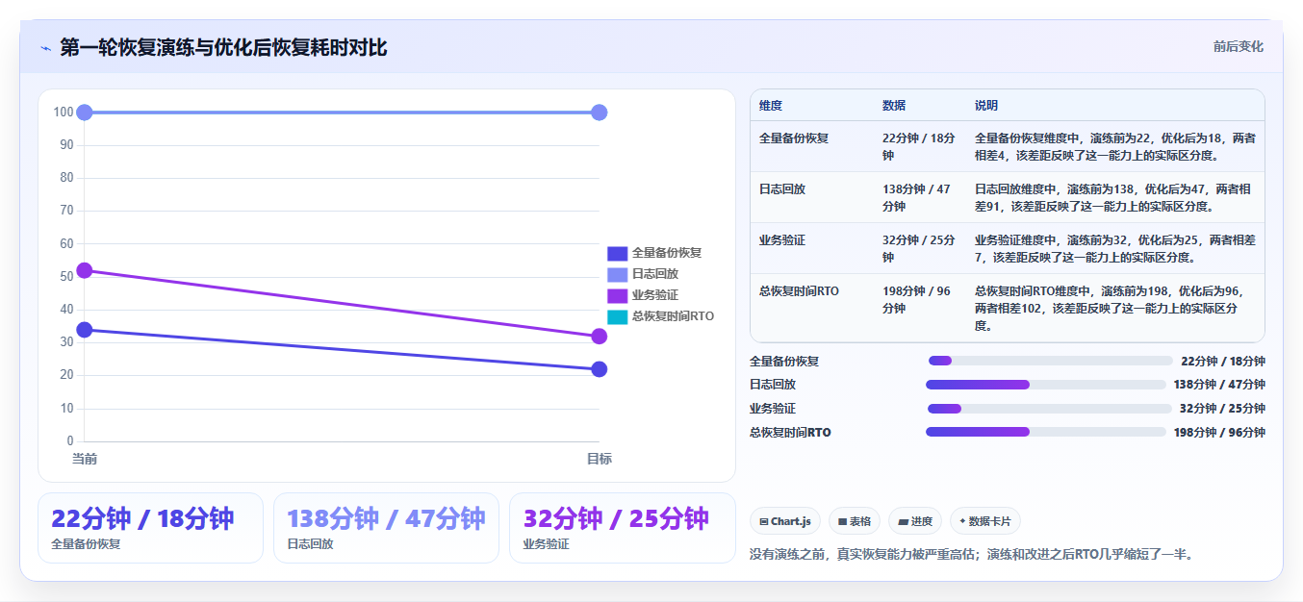This screenshot has width=1303, height=602.
Task: Click 198分钟 / 96分钟 value beside progress bar
Action: click(1219, 432)
